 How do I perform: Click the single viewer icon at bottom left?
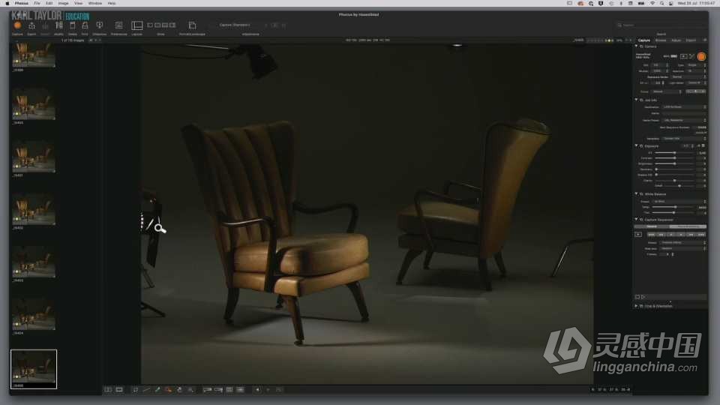[119, 390]
